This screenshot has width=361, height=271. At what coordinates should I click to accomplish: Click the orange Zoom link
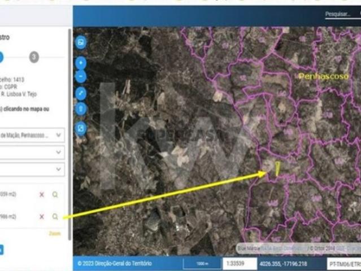click(x=54, y=233)
